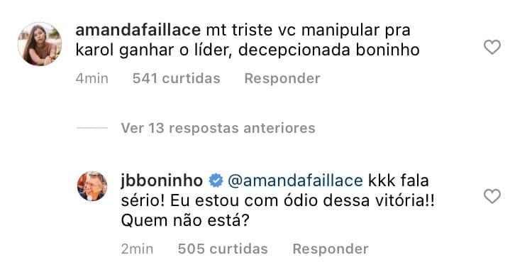Image resolution: width=532 pixels, height=270 pixels.
Task: Like jbboninho's reply with the heart icon
Action: tap(492, 197)
